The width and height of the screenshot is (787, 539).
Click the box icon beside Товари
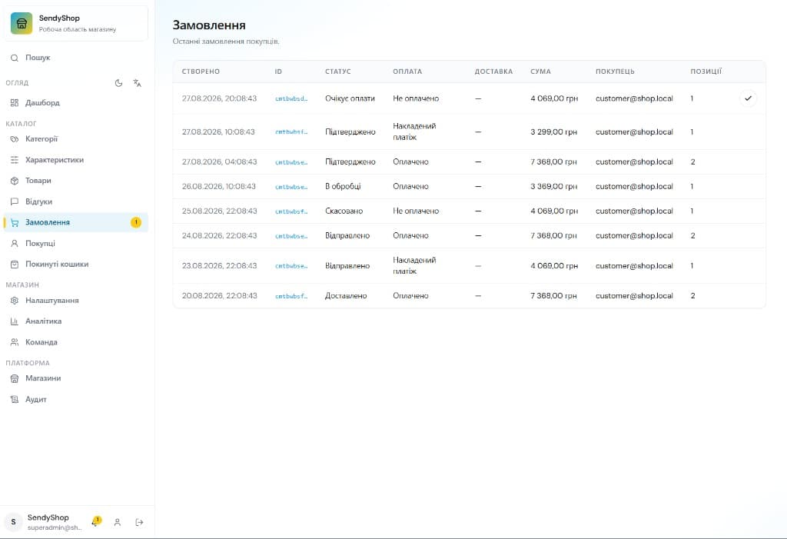[x=15, y=181]
